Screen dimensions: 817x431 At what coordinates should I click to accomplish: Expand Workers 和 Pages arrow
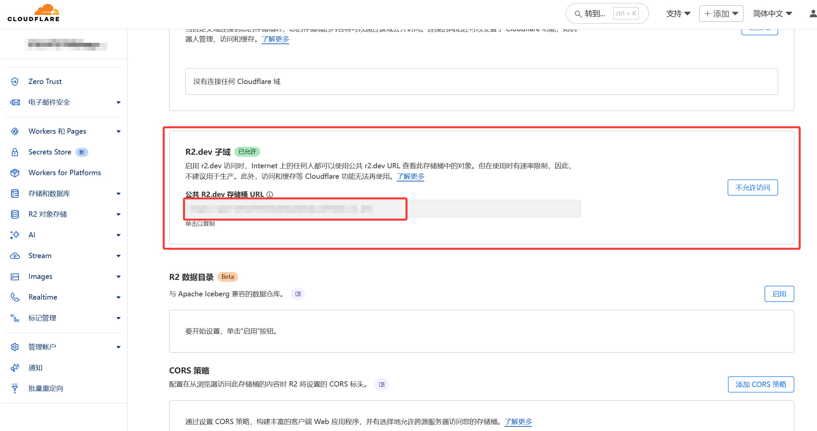point(118,131)
